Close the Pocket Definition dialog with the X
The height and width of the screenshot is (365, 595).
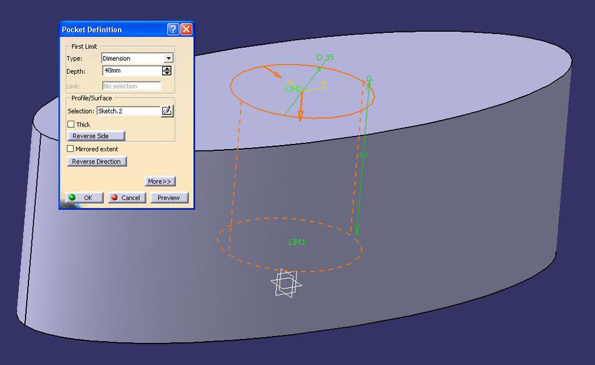pyautogui.click(x=186, y=29)
